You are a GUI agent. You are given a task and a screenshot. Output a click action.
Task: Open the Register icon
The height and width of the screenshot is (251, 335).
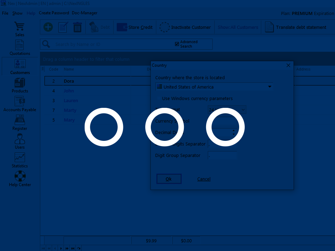pyautogui.click(x=19, y=120)
